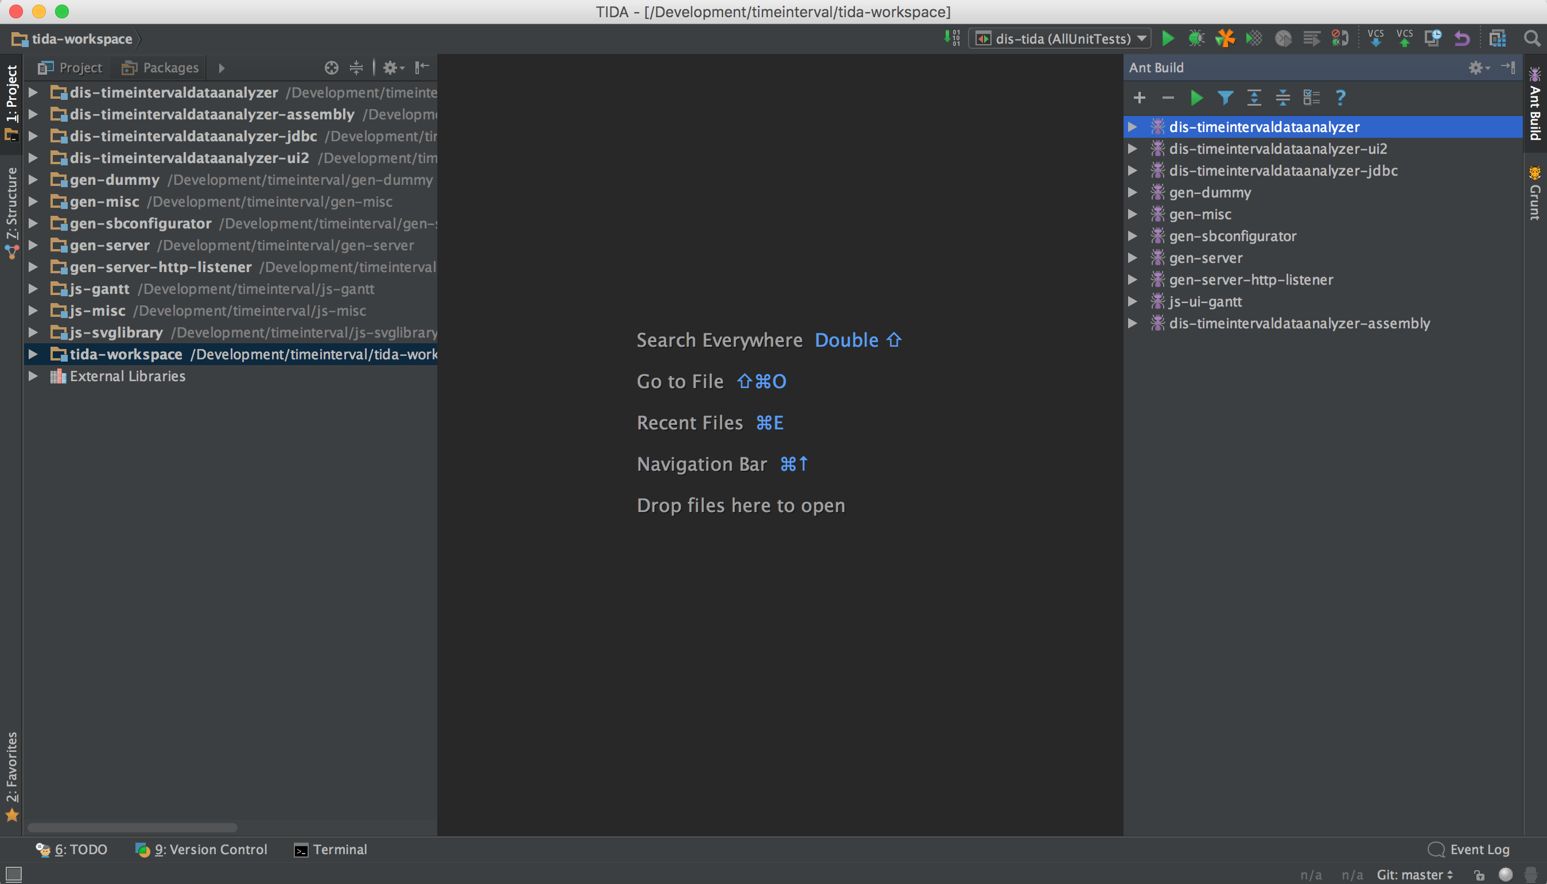Select dis-timeintervaldataanalyzer-jdbc in the Project tree

tap(231, 136)
